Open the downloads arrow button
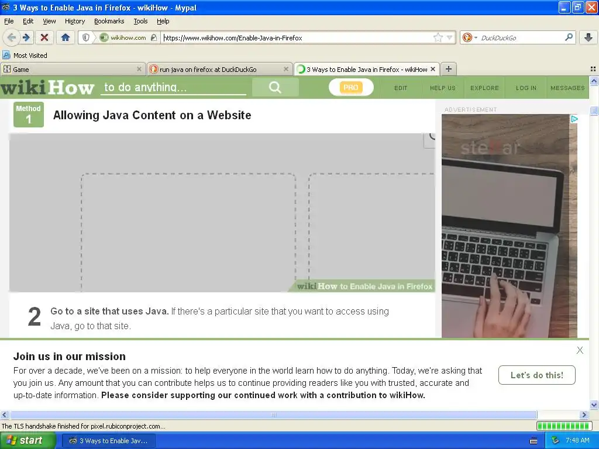 point(588,37)
